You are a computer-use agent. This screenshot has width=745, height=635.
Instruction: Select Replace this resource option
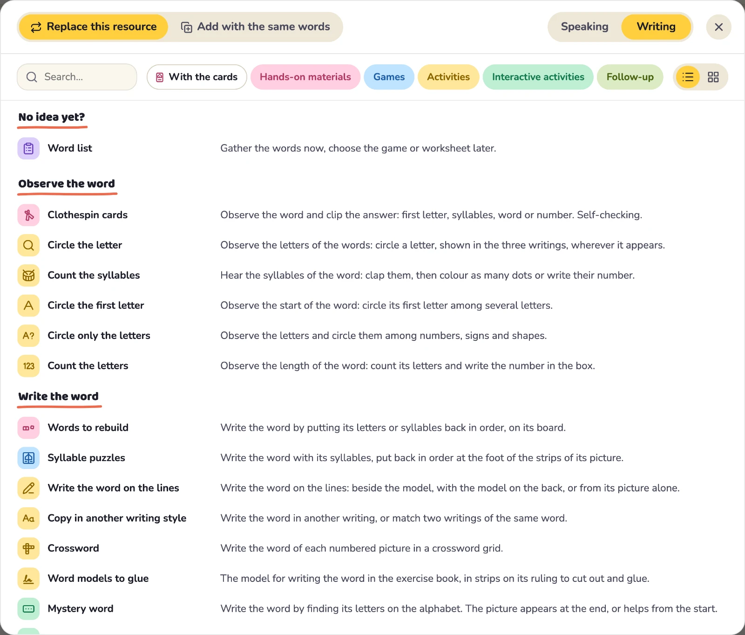pyautogui.click(x=94, y=27)
